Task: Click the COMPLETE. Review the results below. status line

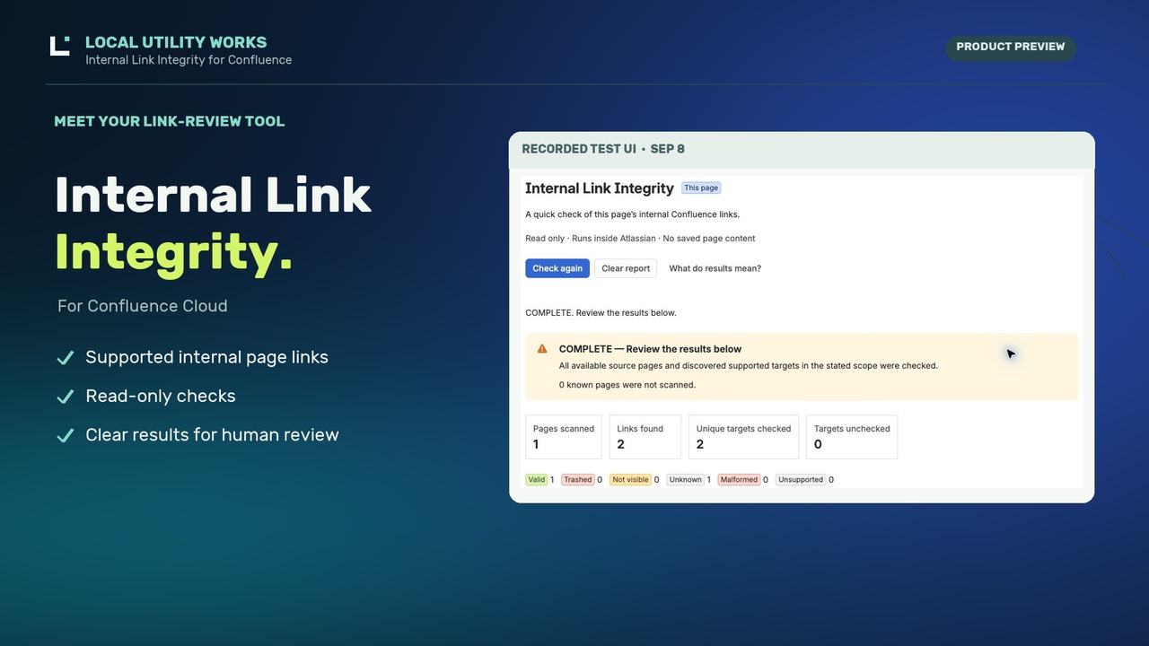Action: click(x=601, y=313)
